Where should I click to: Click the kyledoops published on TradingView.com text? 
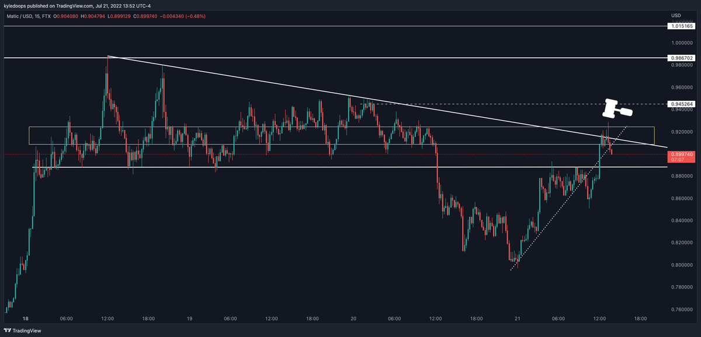pyautogui.click(x=48, y=6)
